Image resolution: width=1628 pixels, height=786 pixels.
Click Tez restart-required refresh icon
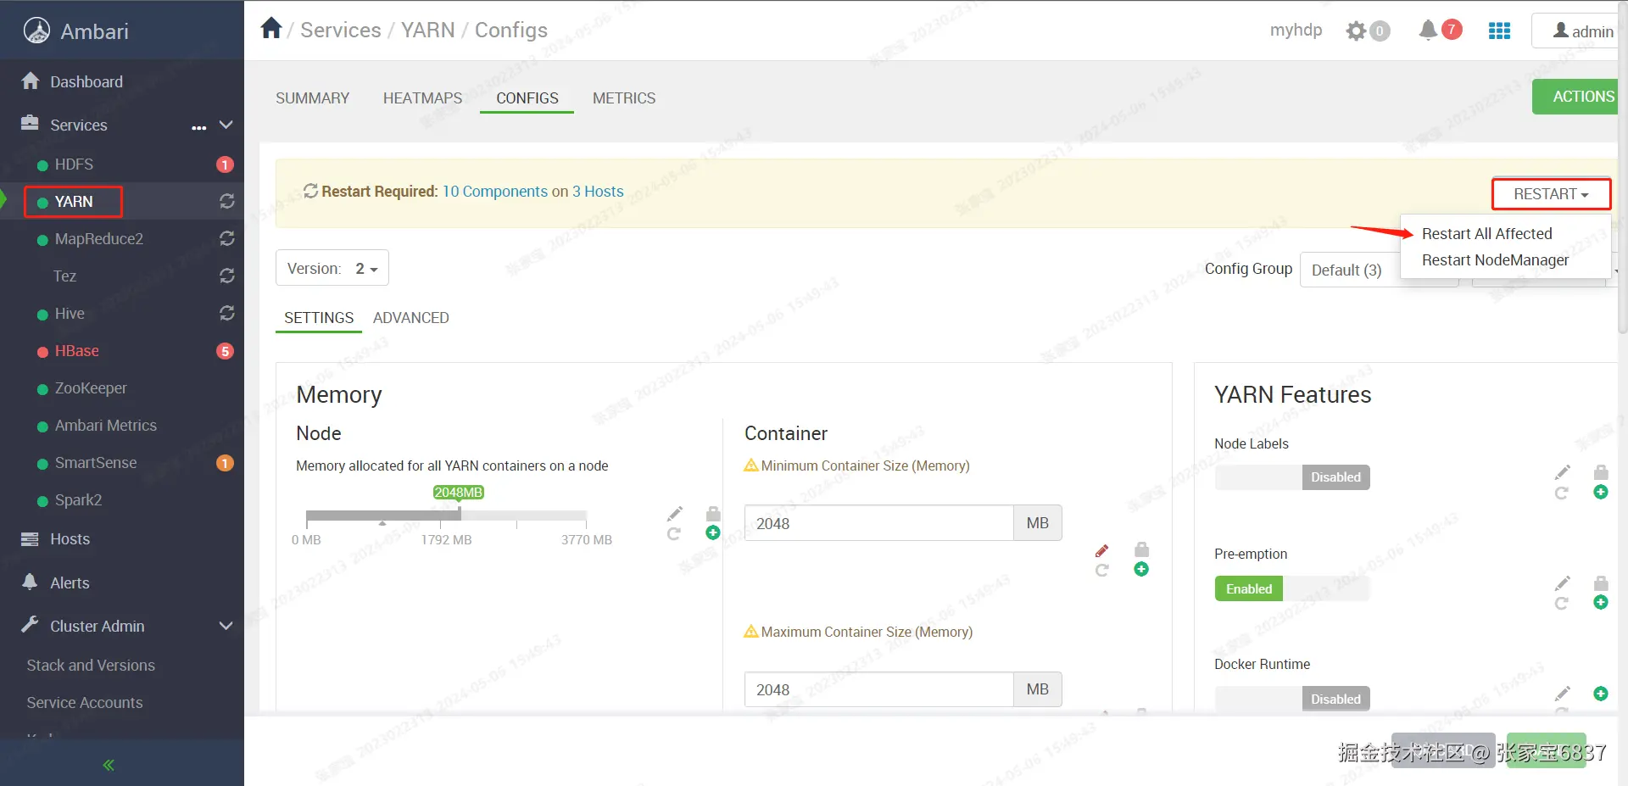(x=227, y=276)
